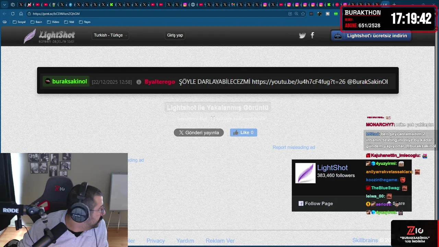Screen dimensions: 439x247
Task: Click the captured chat screenshot image
Action: point(218,80)
